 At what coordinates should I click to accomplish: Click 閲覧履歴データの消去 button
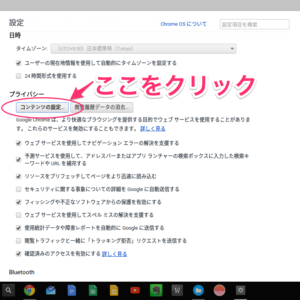tap(102, 107)
